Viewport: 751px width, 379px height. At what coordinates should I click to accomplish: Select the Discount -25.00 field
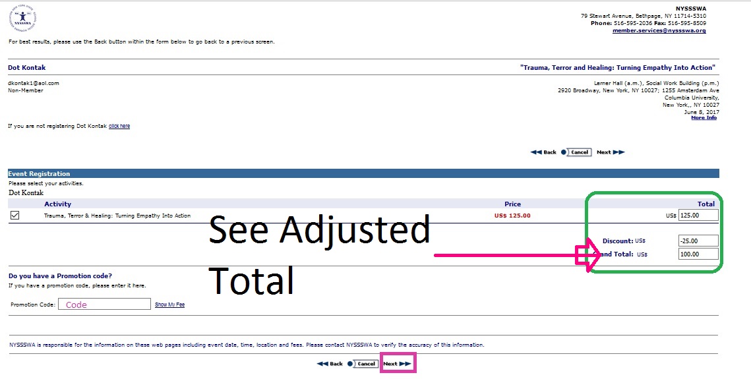(x=698, y=241)
